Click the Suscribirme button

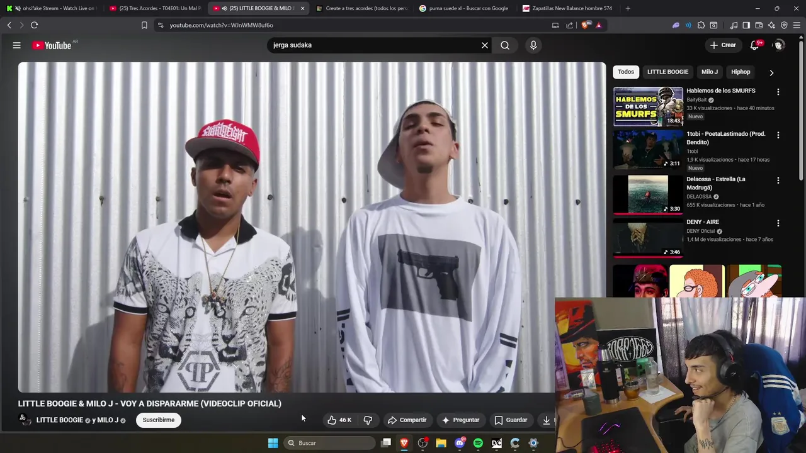pos(159,420)
